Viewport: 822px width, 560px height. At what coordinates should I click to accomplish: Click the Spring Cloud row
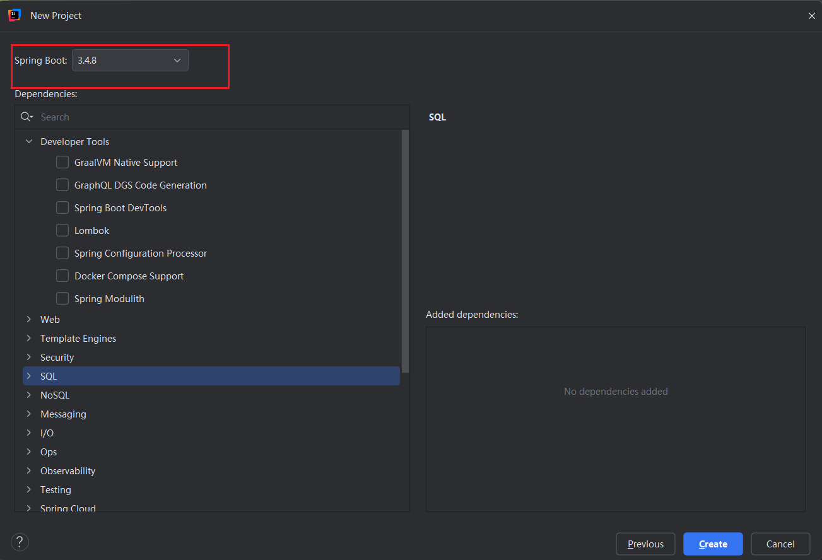tap(211, 507)
